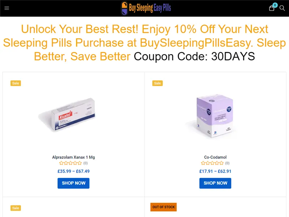Click the Ksalol product image thumbnail

click(x=72, y=115)
